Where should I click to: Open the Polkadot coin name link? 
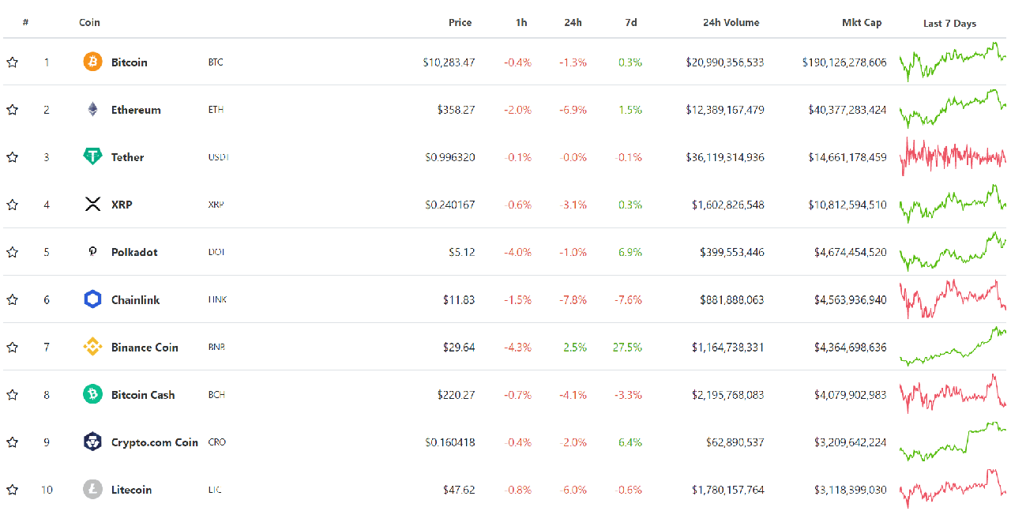pyautogui.click(x=134, y=252)
